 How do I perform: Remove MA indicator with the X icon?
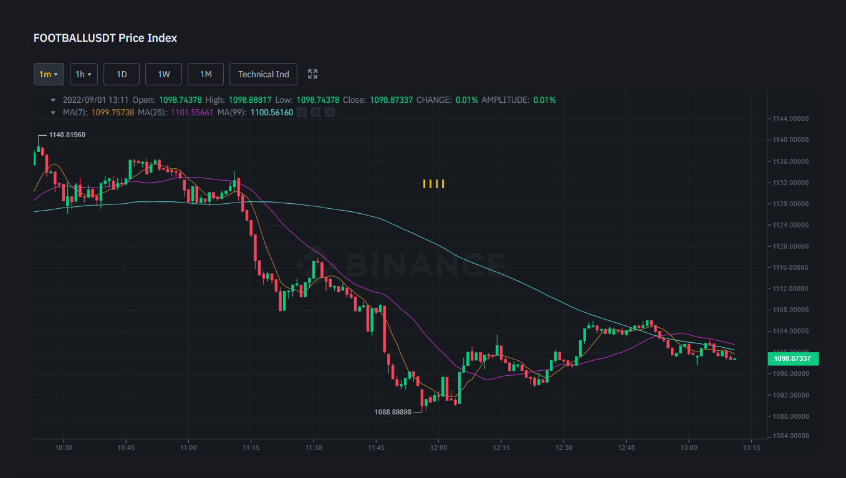[x=330, y=112]
